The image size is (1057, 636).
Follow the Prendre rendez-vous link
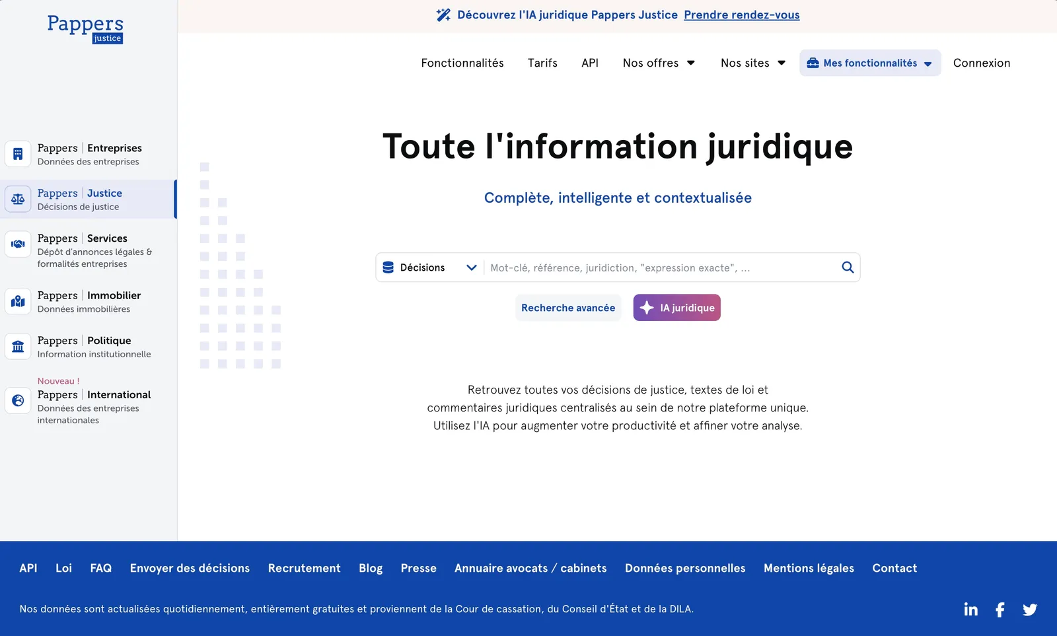coord(741,15)
